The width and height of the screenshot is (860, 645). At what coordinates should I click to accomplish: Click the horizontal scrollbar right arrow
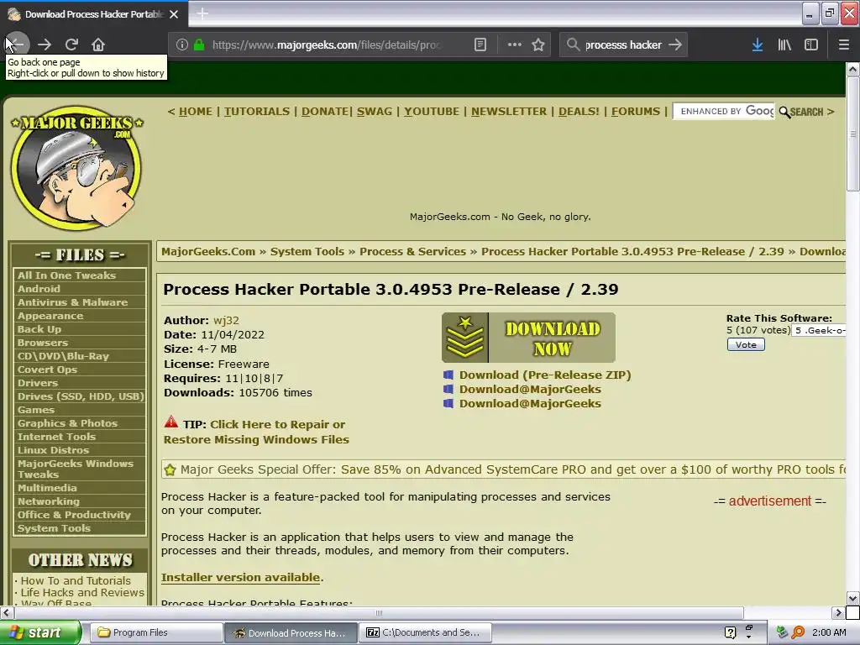pos(837,612)
